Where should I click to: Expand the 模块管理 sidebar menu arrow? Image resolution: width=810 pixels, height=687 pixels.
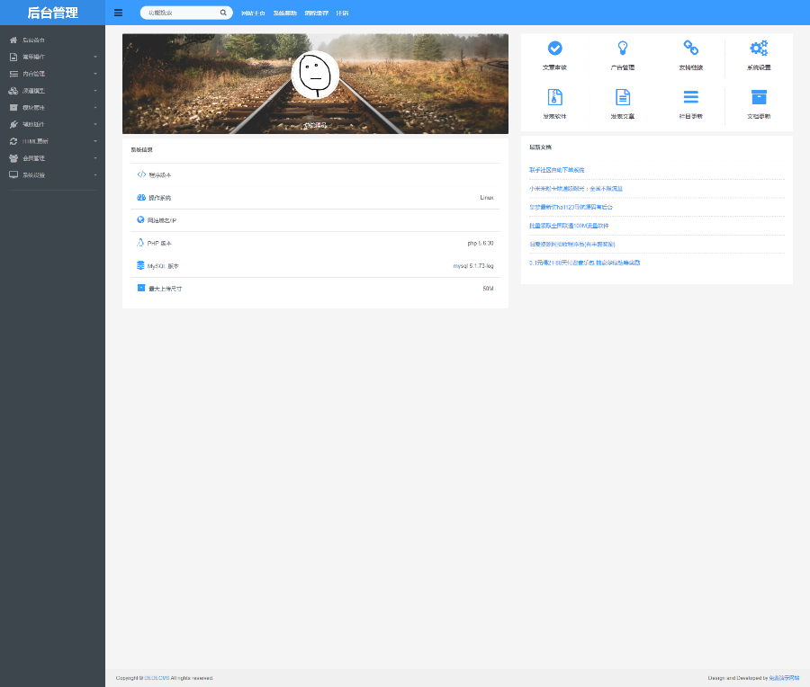[95, 107]
